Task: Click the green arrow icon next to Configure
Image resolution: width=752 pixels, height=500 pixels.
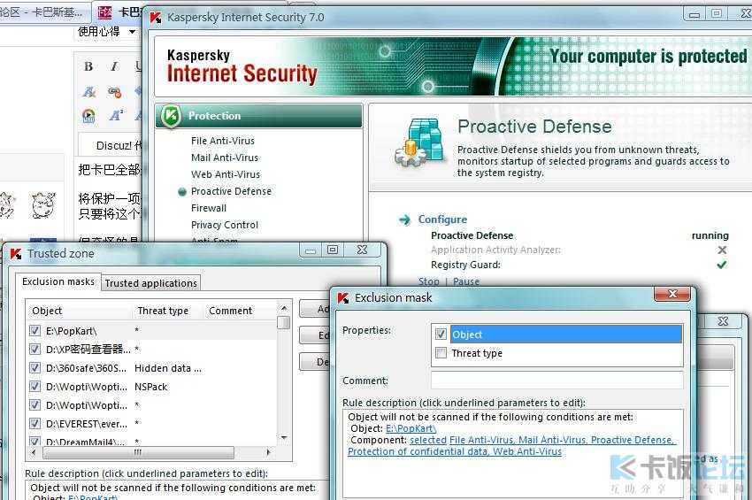Action: [405, 219]
